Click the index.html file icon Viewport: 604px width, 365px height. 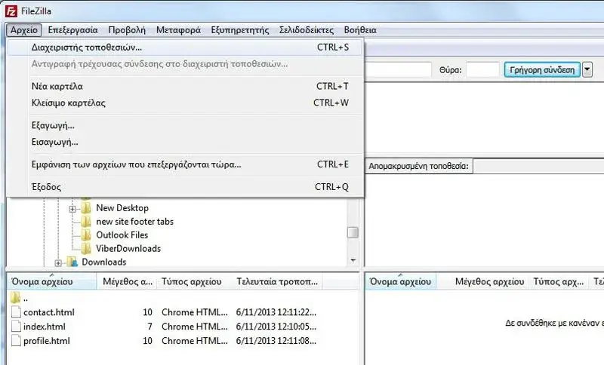16,326
